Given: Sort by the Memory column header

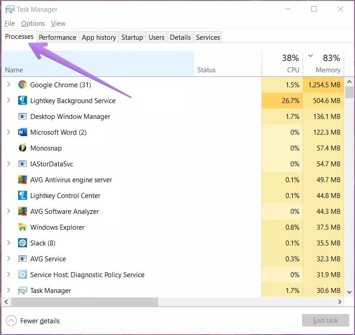Looking at the screenshot, I should click(x=323, y=63).
